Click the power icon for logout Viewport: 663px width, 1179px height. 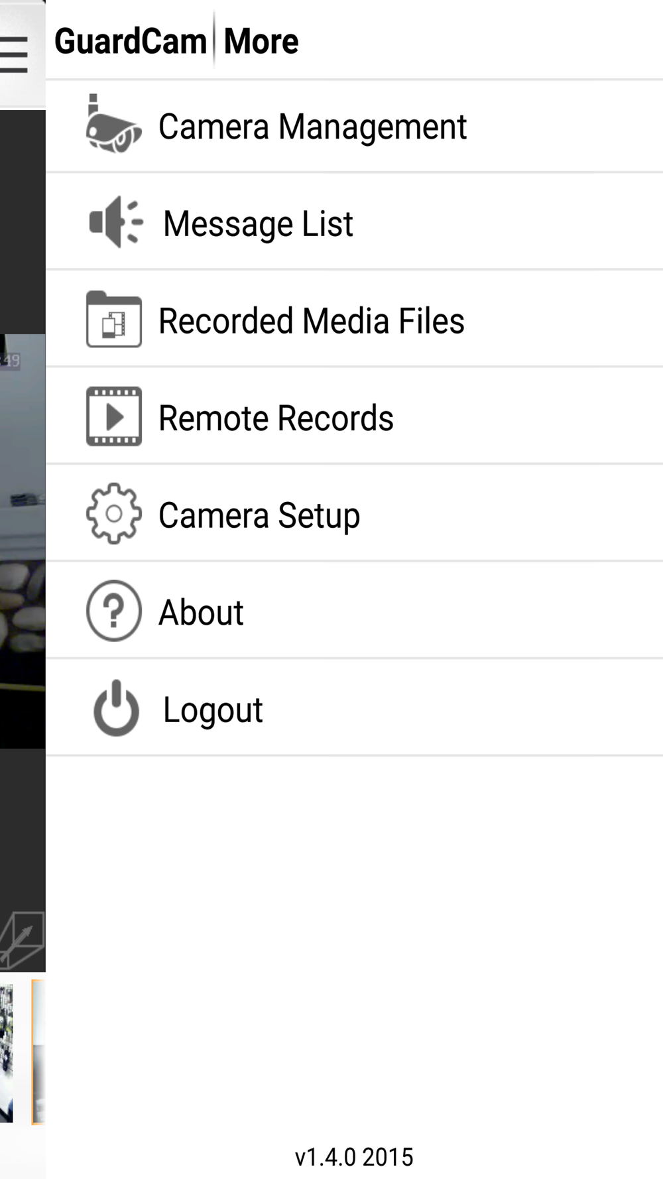pos(116,708)
